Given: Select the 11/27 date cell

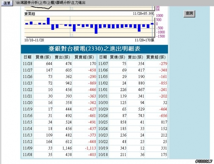Looking at the screenshot, I should (x=27, y=70).
